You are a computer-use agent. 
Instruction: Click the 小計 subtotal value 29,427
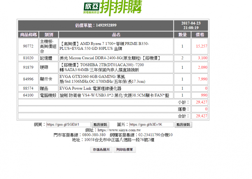tap(202, 102)
